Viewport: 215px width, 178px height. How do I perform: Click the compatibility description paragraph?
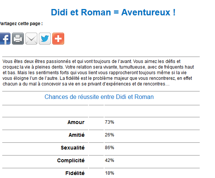click(98, 73)
